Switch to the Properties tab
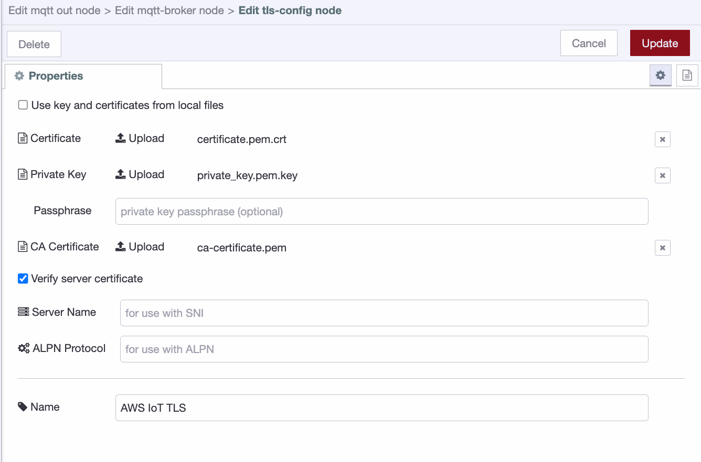Image resolution: width=701 pixels, height=462 pixels. [54, 75]
